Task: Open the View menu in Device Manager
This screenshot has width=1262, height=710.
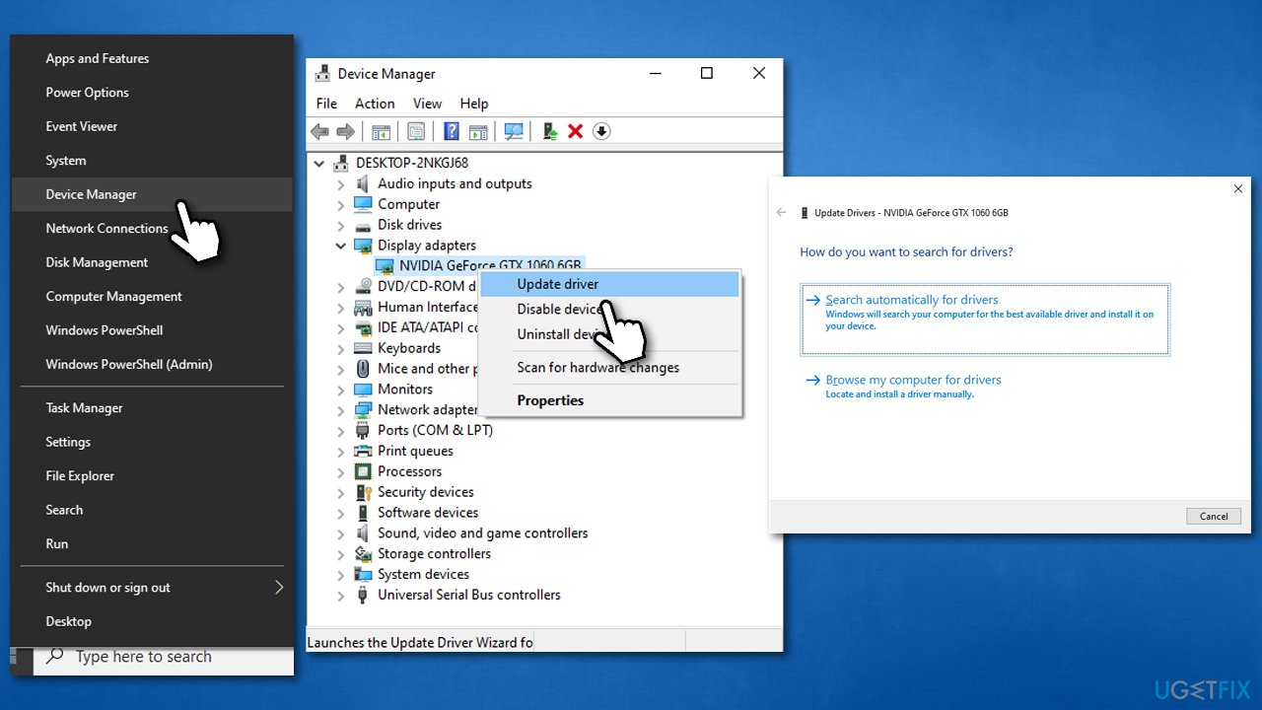Action: click(x=427, y=103)
